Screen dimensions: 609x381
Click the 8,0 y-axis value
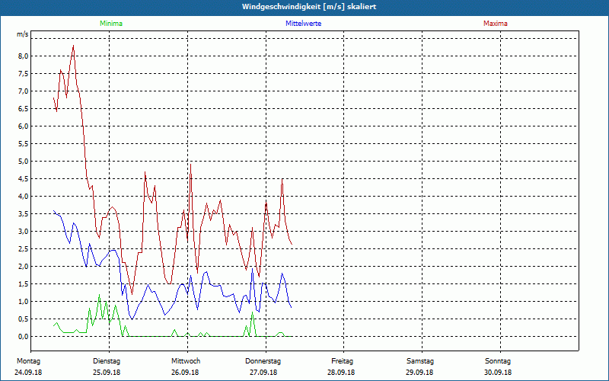click(x=24, y=56)
